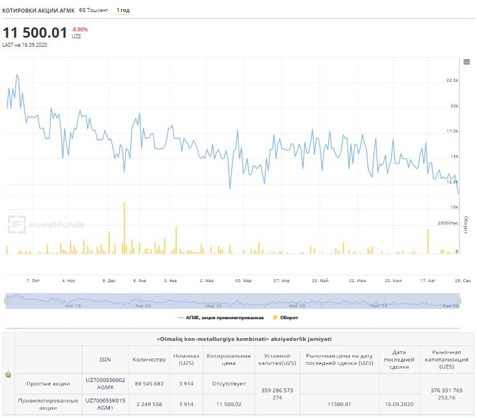This screenshot has width=477, height=418.
Task: Click the Рыночная капитализация column header
Action: tap(447, 359)
